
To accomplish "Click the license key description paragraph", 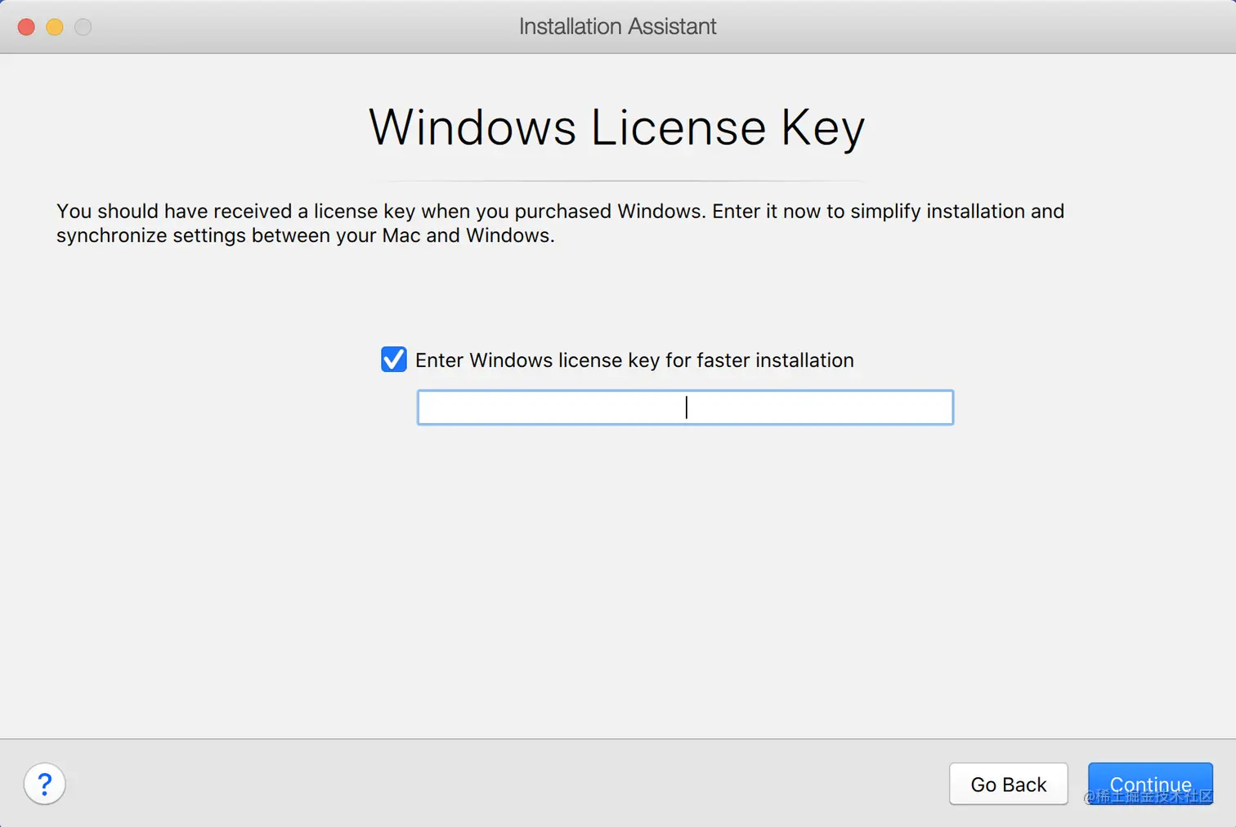I will pyautogui.click(x=560, y=223).
